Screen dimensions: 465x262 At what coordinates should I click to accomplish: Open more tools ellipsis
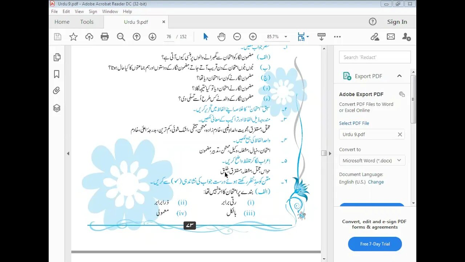(x=337, y=37)
